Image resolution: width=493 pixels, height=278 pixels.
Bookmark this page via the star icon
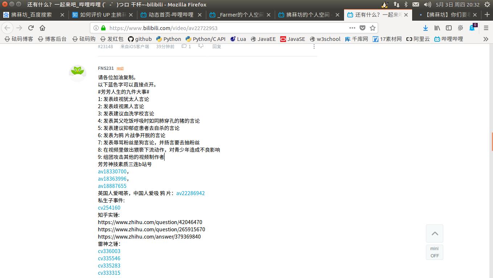click(372, 28)
